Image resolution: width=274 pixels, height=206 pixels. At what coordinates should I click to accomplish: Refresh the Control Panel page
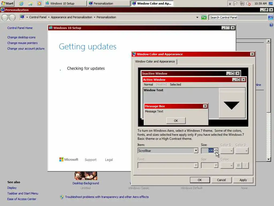tap(204, 17)
